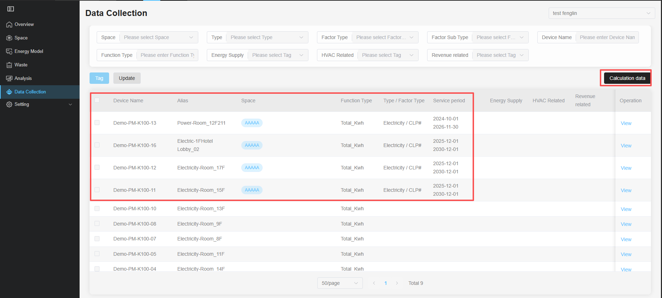662x298 pixels.
Task: Expand the Setting menu chevron
Action: pyautogui.click(x=70, y=104)
